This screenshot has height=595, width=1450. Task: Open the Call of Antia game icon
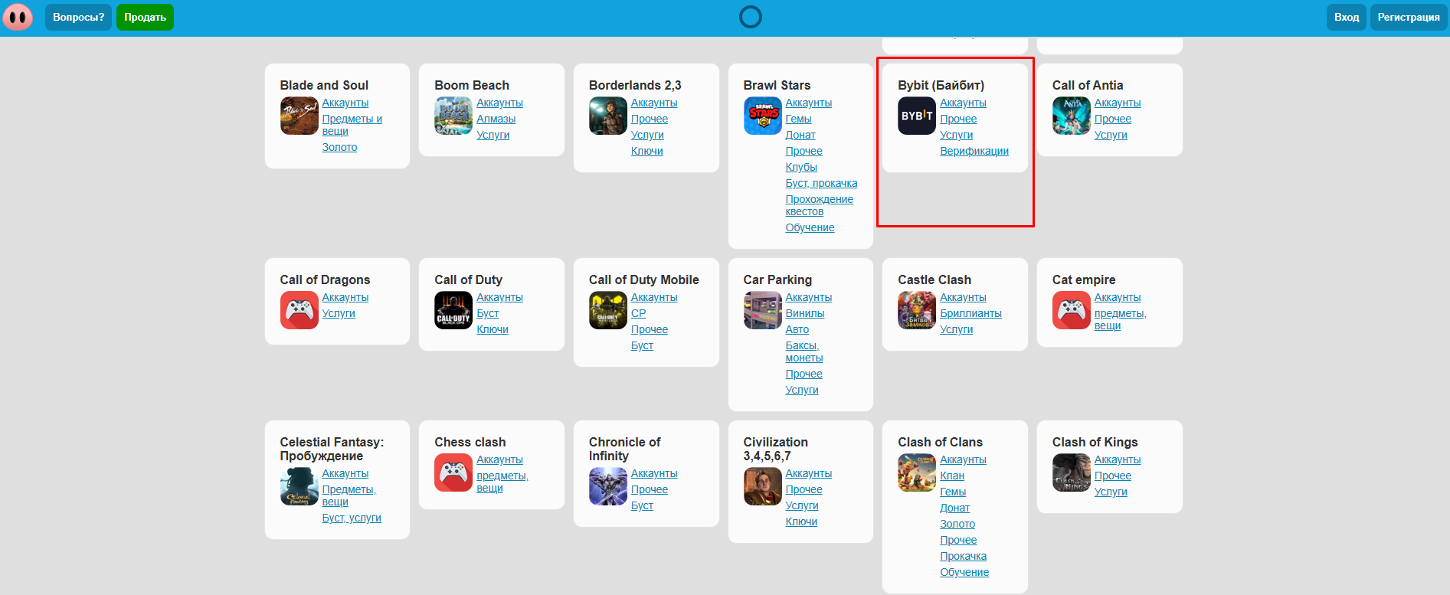coord(1072,116)
